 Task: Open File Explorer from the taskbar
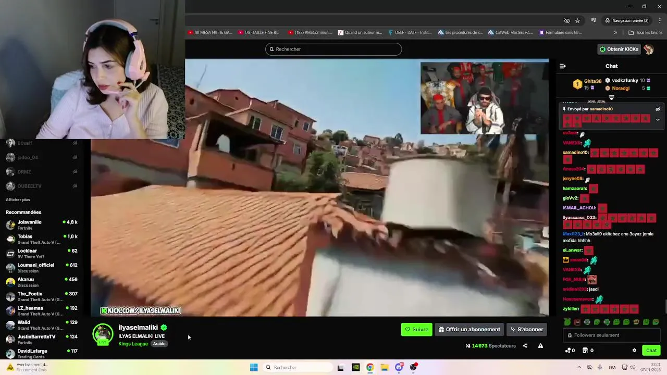(385, 367)
